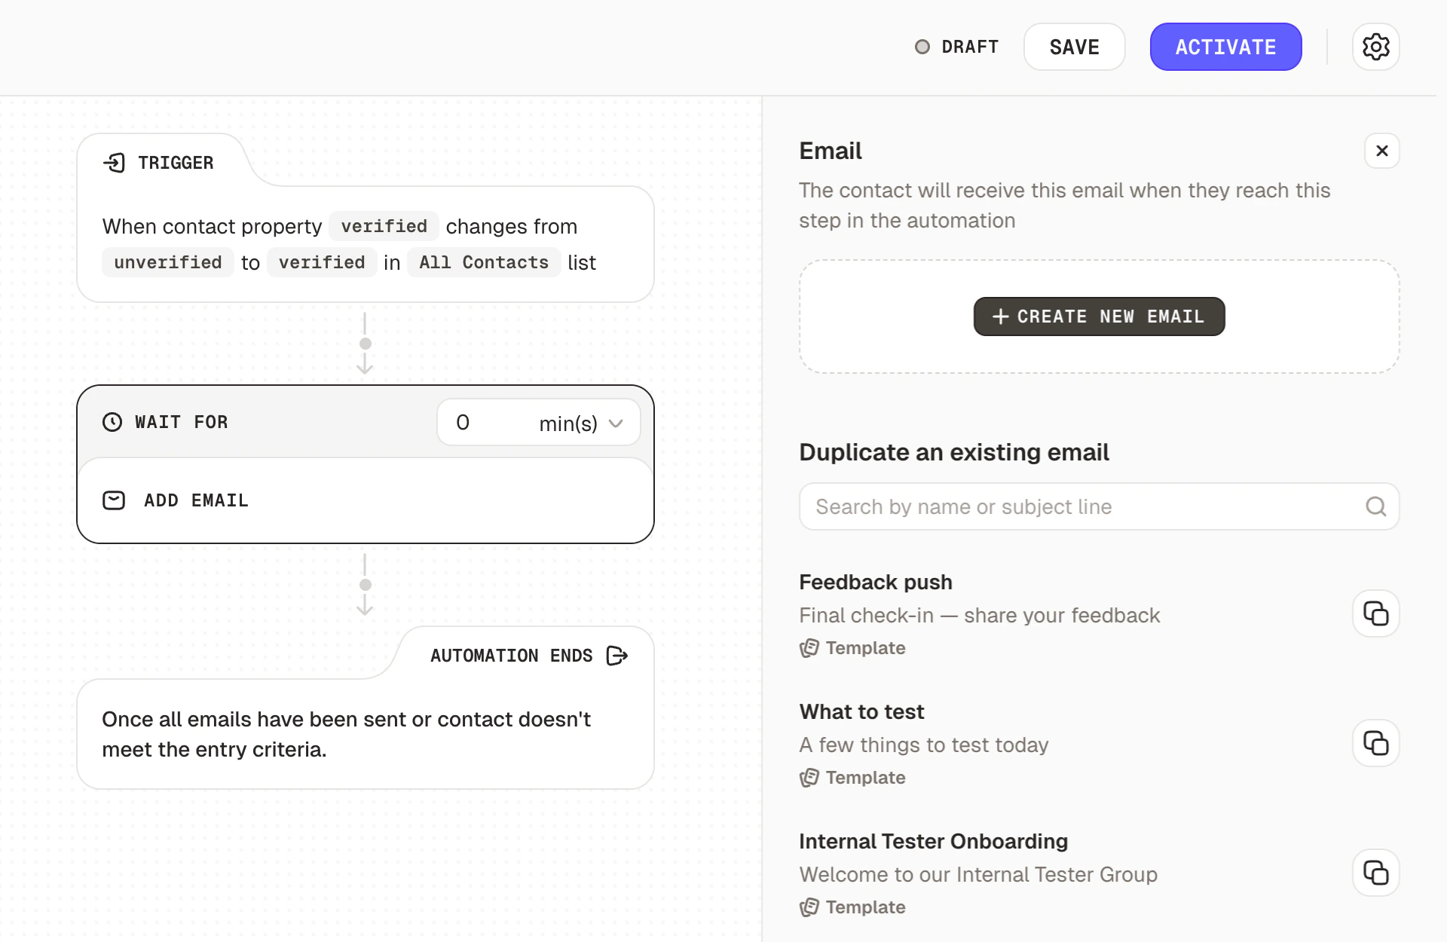Click the trigger entry icon
Viewport: 1447px width, 942px height.
[x=115, y=163]
